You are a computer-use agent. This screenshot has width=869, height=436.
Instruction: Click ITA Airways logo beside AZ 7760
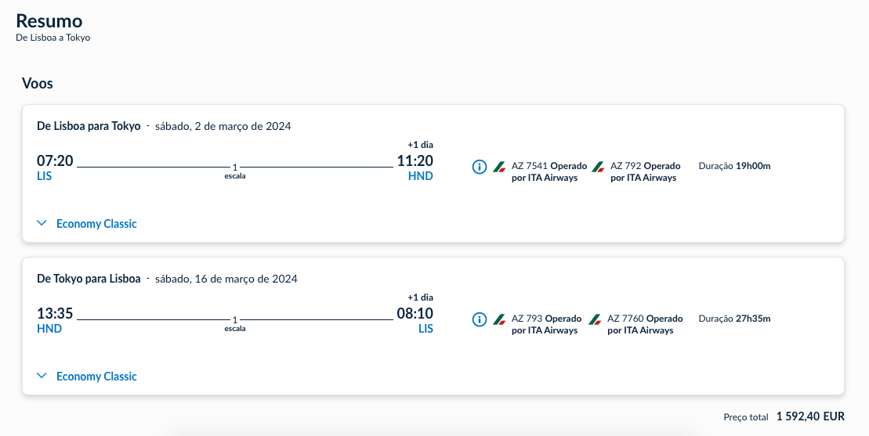tap(596, 319)
